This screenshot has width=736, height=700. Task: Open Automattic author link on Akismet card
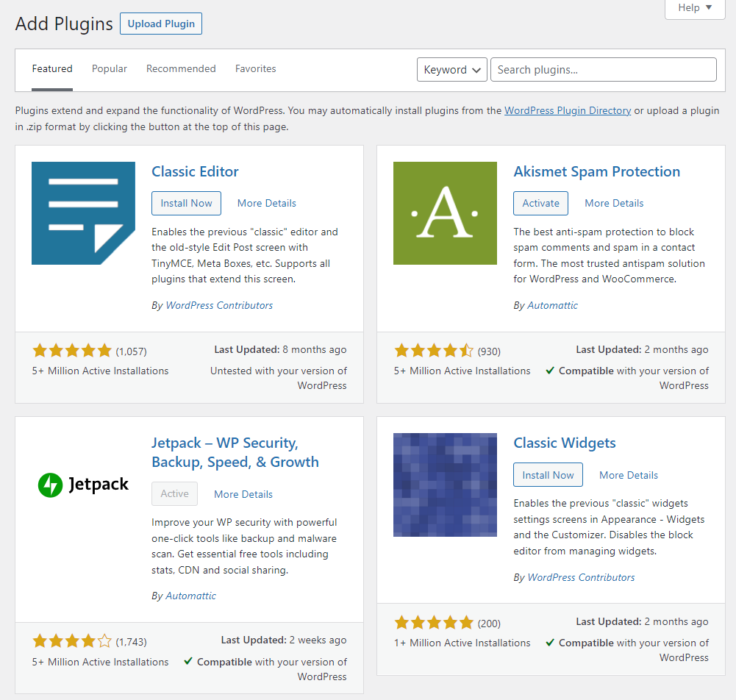pyautogui.click(x=552, y=305)
